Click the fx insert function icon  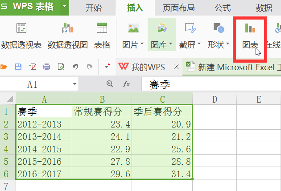click(126, 84)
